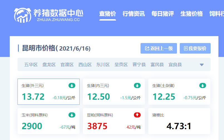Open the 查猪价 navigation tab
The image size is (224, 140).
point(108,14)
